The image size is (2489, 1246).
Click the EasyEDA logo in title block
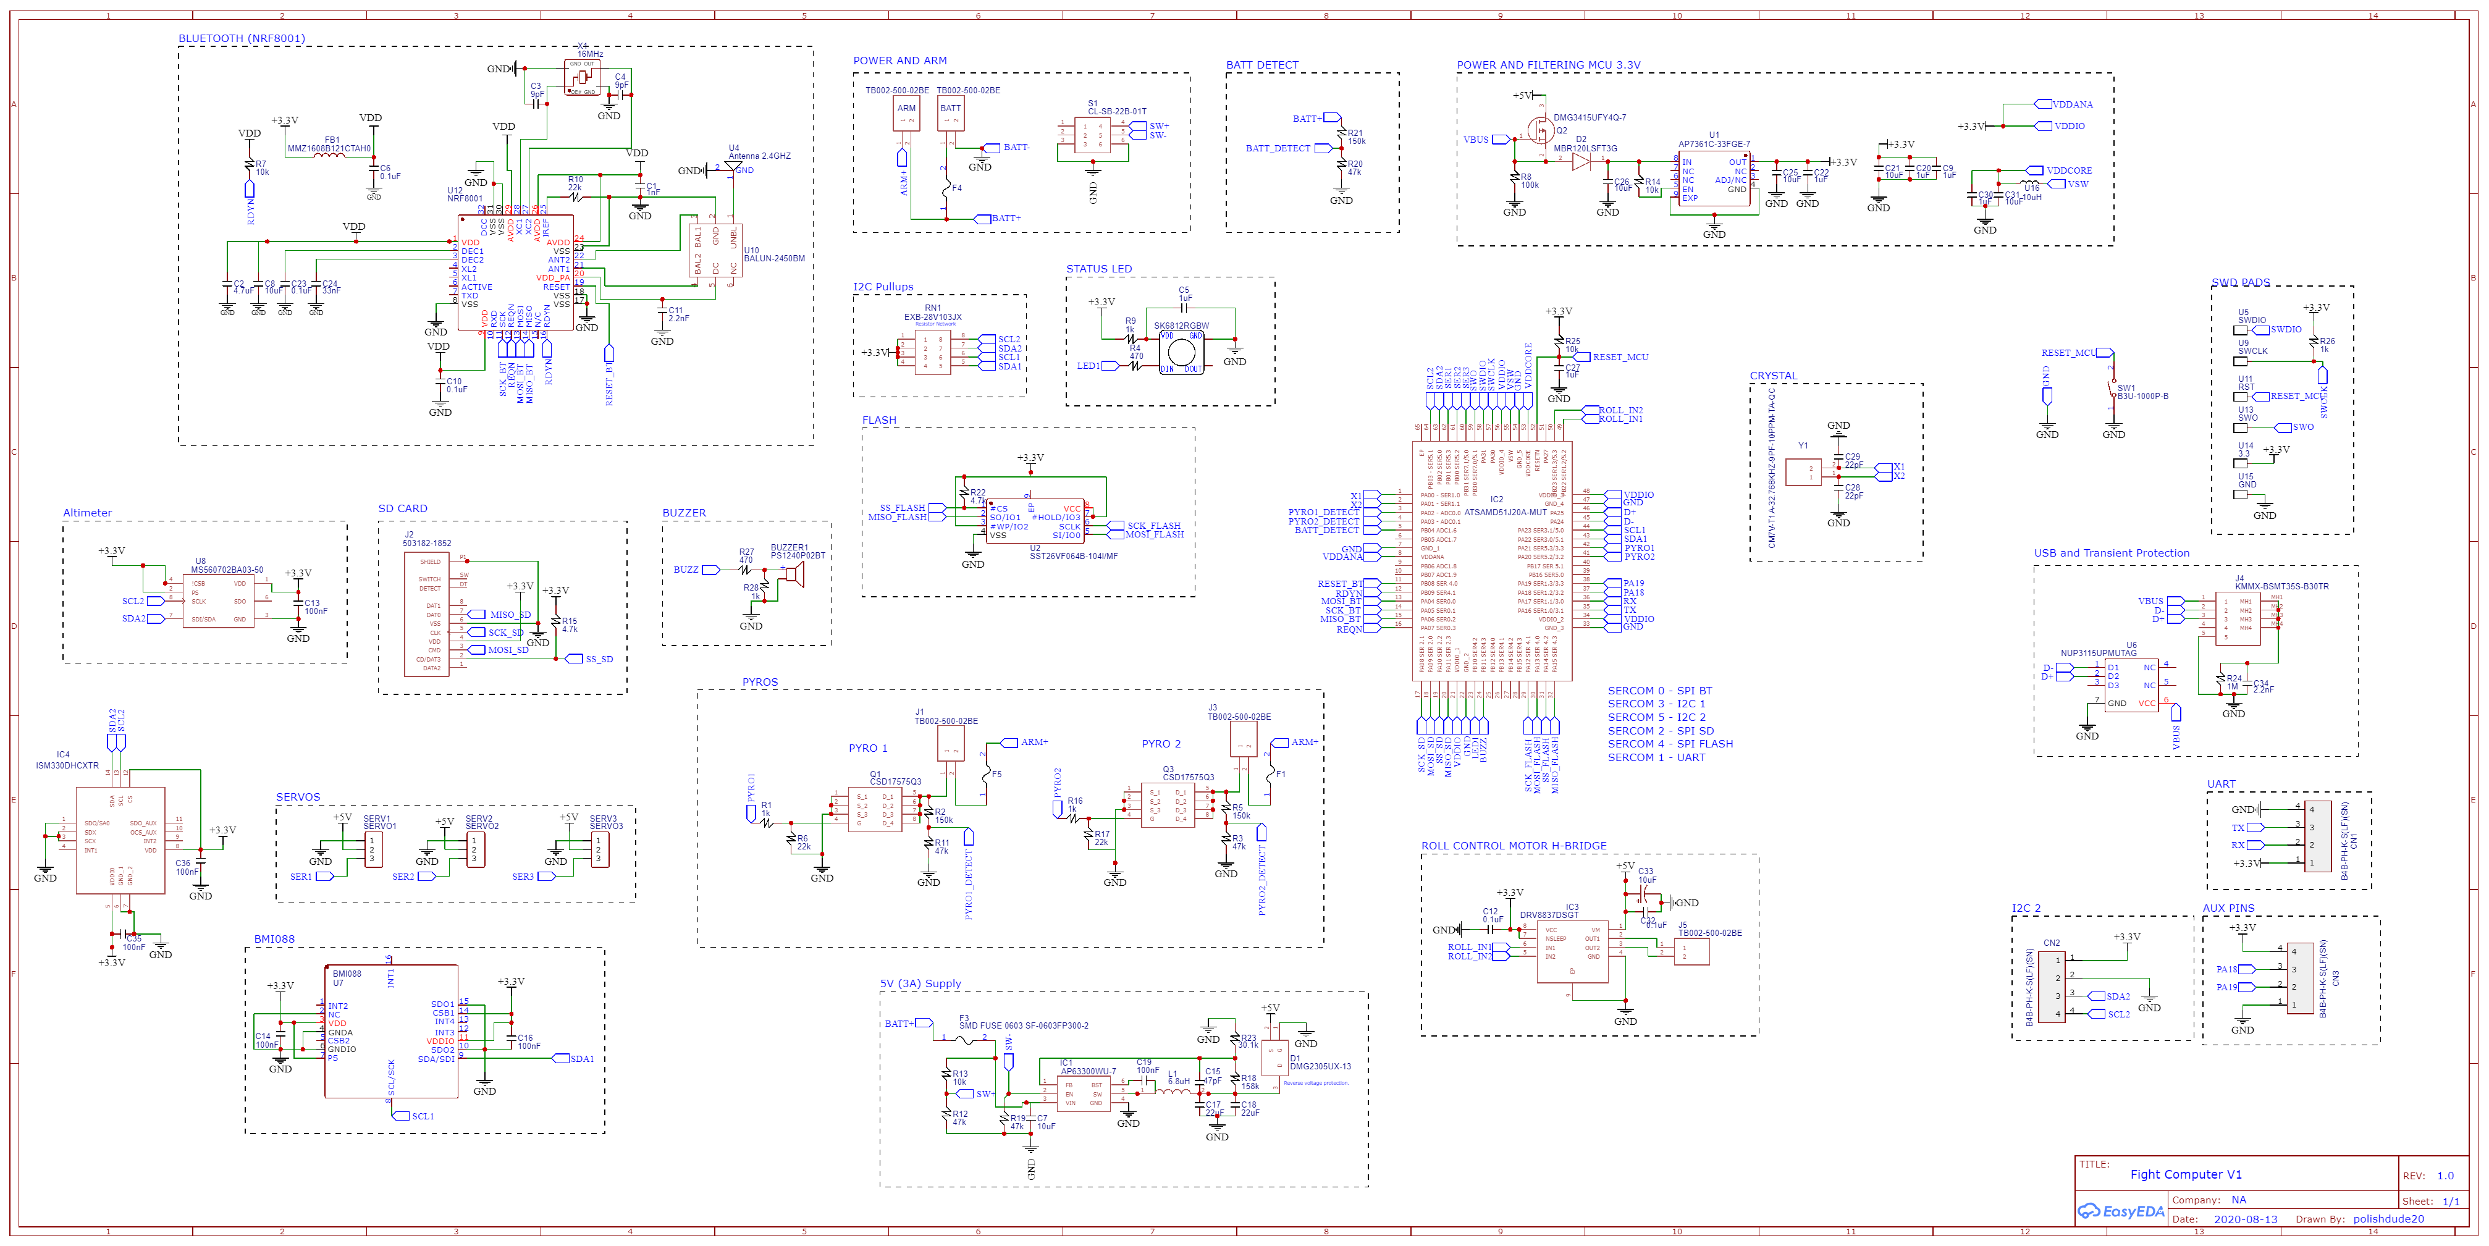click(x=2121, y=1210)
